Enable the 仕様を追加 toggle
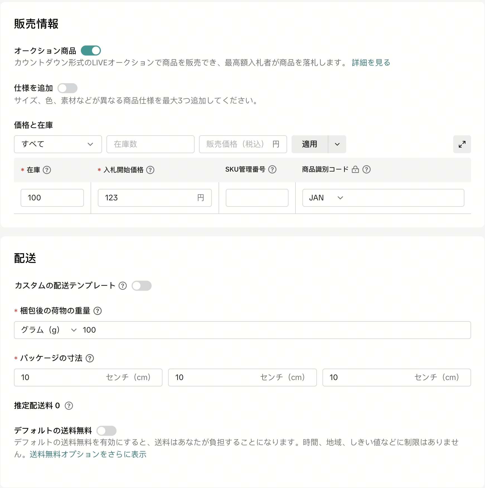Screen dimensions: 485x488 pos(67,88)
